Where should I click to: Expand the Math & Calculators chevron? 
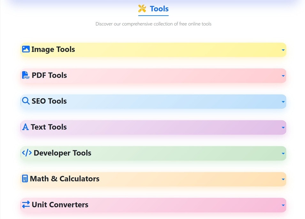[283, 180]
